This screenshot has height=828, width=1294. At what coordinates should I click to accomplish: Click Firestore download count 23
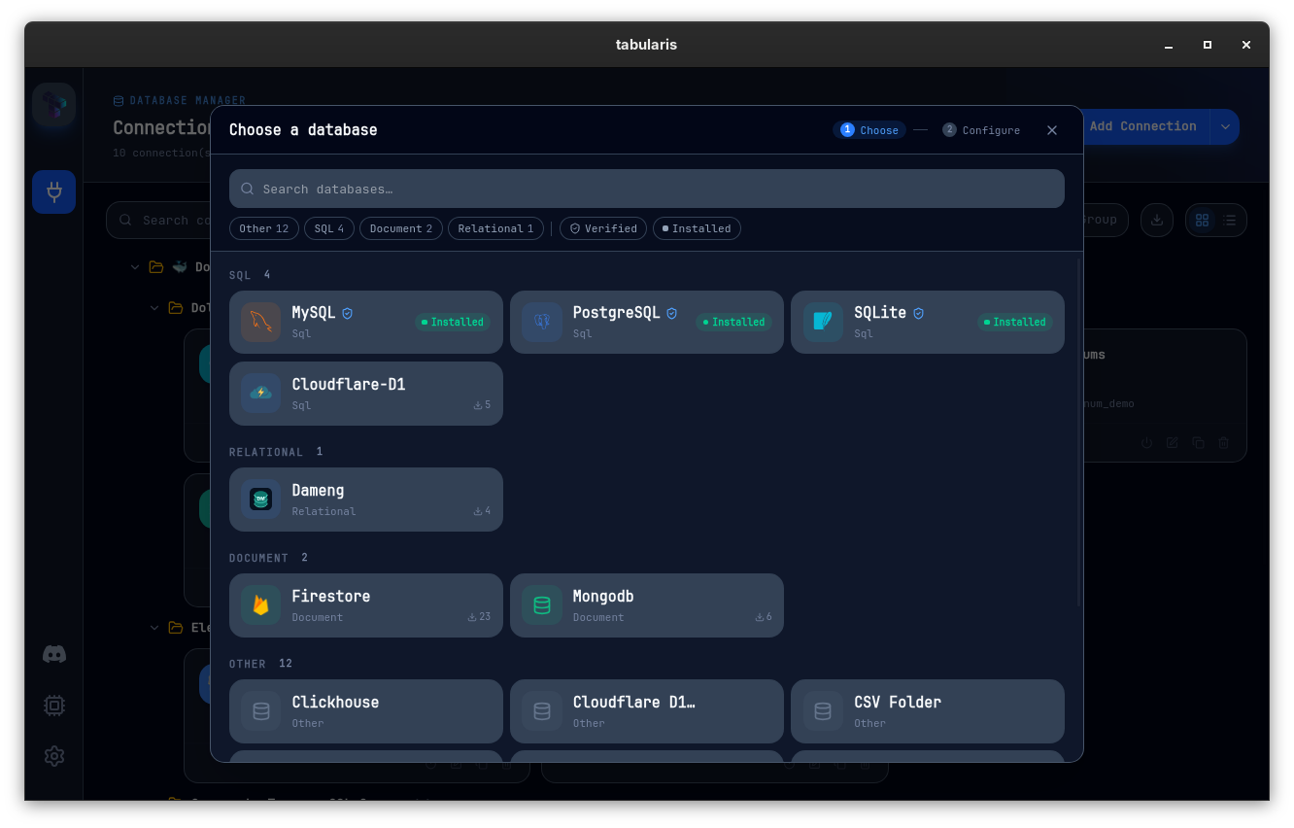coord(479,617)
